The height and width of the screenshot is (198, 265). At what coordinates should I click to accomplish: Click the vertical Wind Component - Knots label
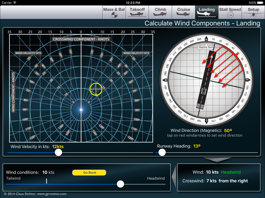pyautogui.click(x=13, y=92)
